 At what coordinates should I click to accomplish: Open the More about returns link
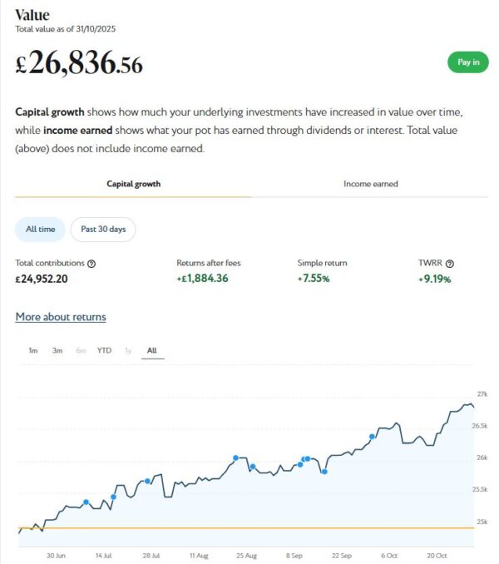tap(61, 317)
